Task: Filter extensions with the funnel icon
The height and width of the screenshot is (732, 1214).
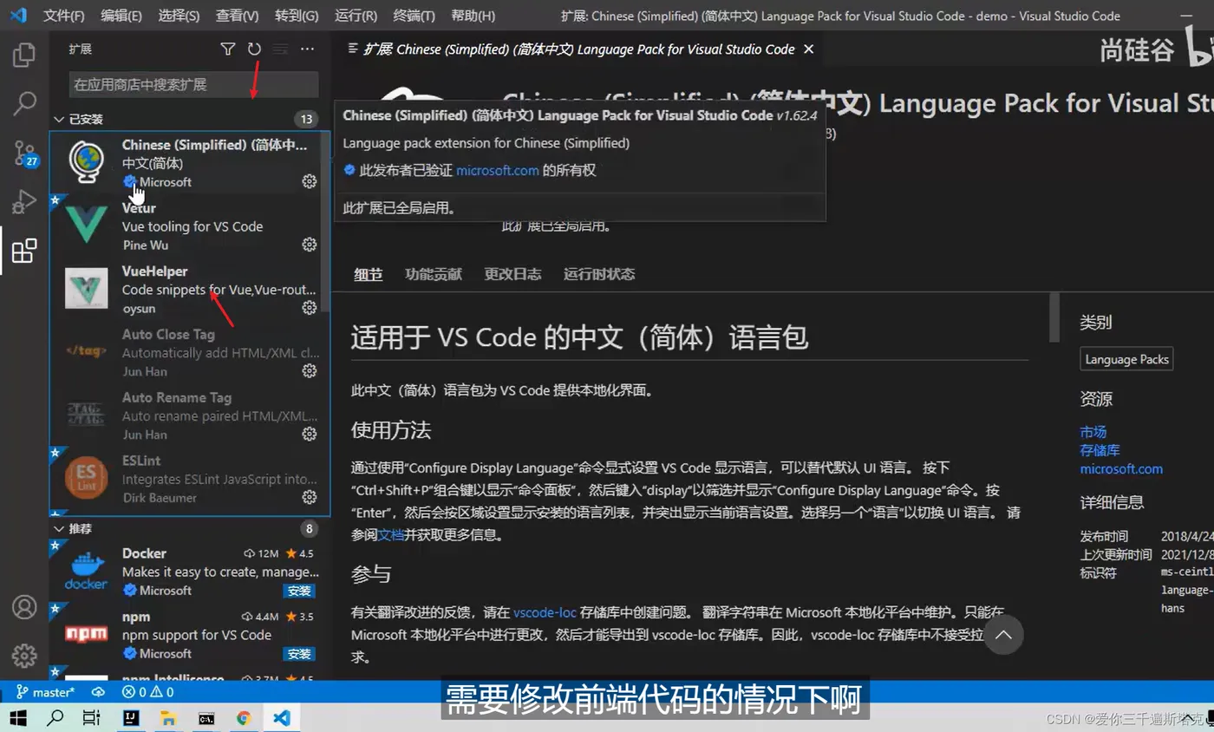Action: coord(228,49)
